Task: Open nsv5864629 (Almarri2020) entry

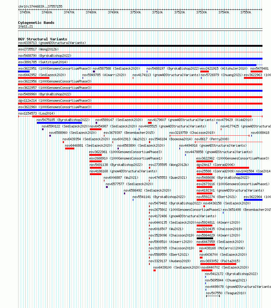Action: [218, 235]
